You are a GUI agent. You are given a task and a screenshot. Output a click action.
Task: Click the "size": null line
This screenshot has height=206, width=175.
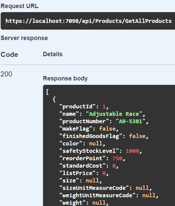(x=81, y=180)
